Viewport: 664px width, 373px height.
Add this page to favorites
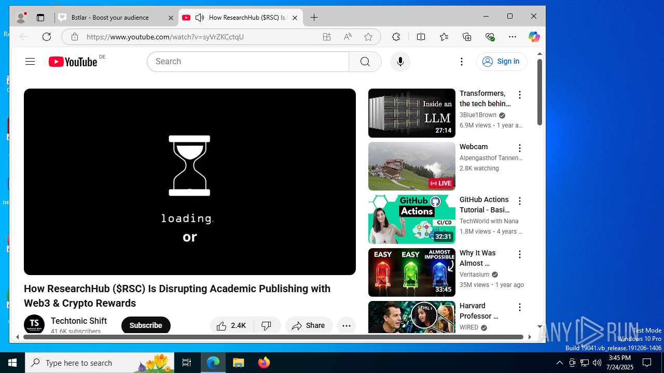pos(368,37)
